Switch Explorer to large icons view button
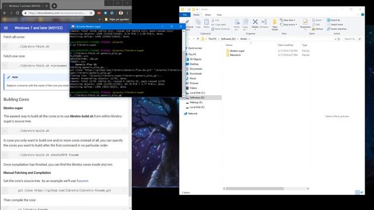The width and height of the screenshot is (374, 210). (362, 192)
